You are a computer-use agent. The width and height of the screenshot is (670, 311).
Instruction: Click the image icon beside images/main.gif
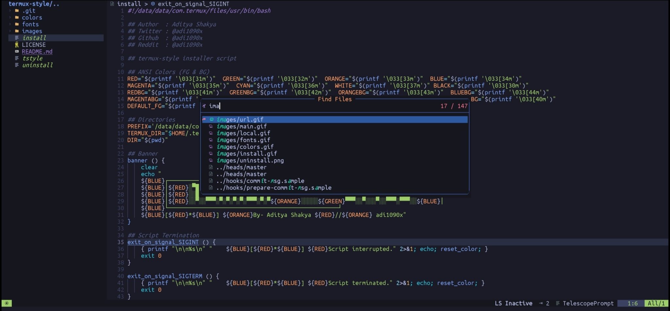click(211, 126)
